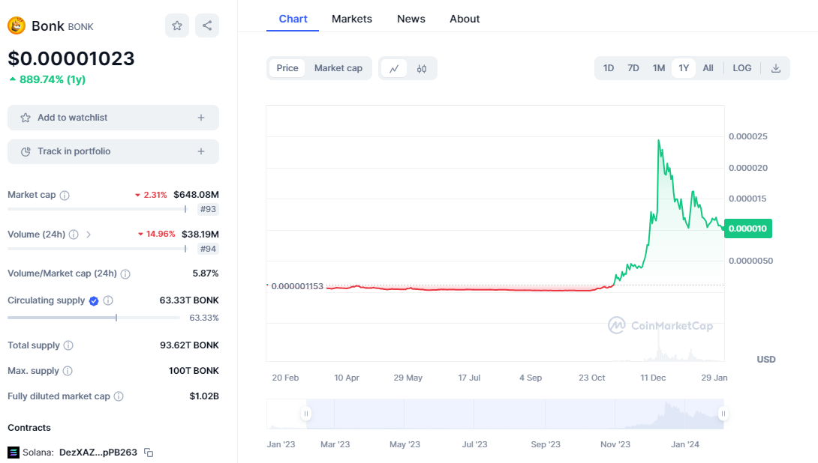Click right handle of chart range slider

(x=723, y=414)
